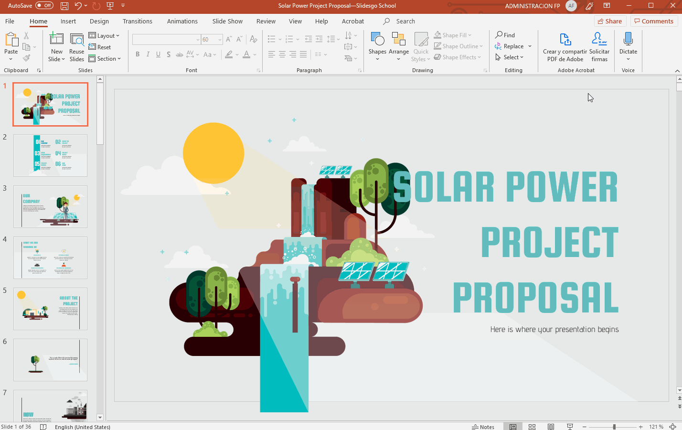Open the font size dropdown
Screen dimensions: 682x430
pos(220,40)
